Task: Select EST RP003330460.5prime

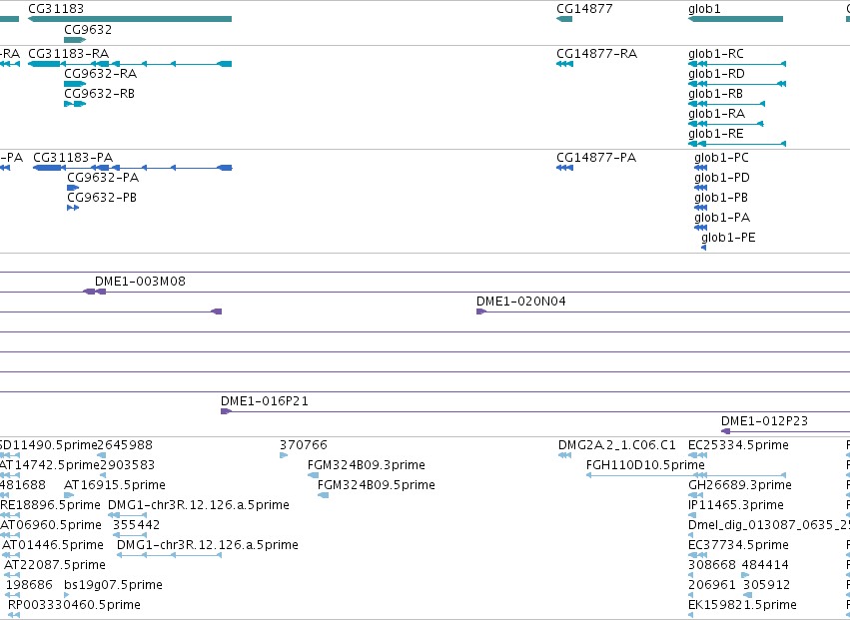Action: tap(74, 605)
